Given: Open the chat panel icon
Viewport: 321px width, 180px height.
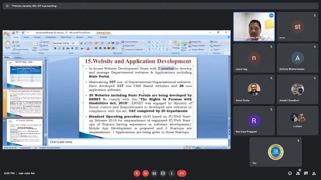Looking at the screenshot, I should tap(306, 173).
